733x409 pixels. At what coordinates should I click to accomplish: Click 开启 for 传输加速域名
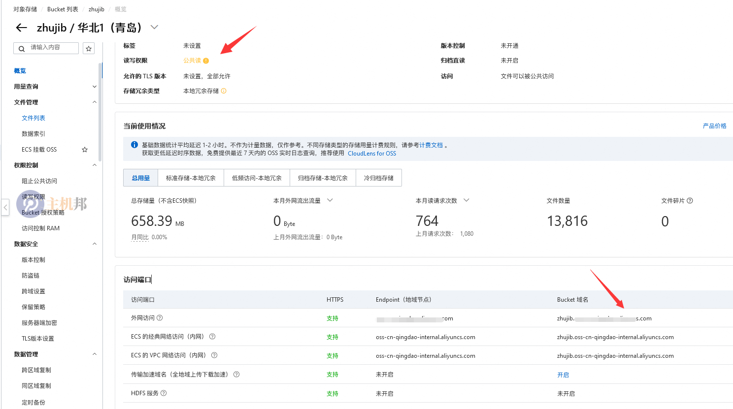(563, 375)
